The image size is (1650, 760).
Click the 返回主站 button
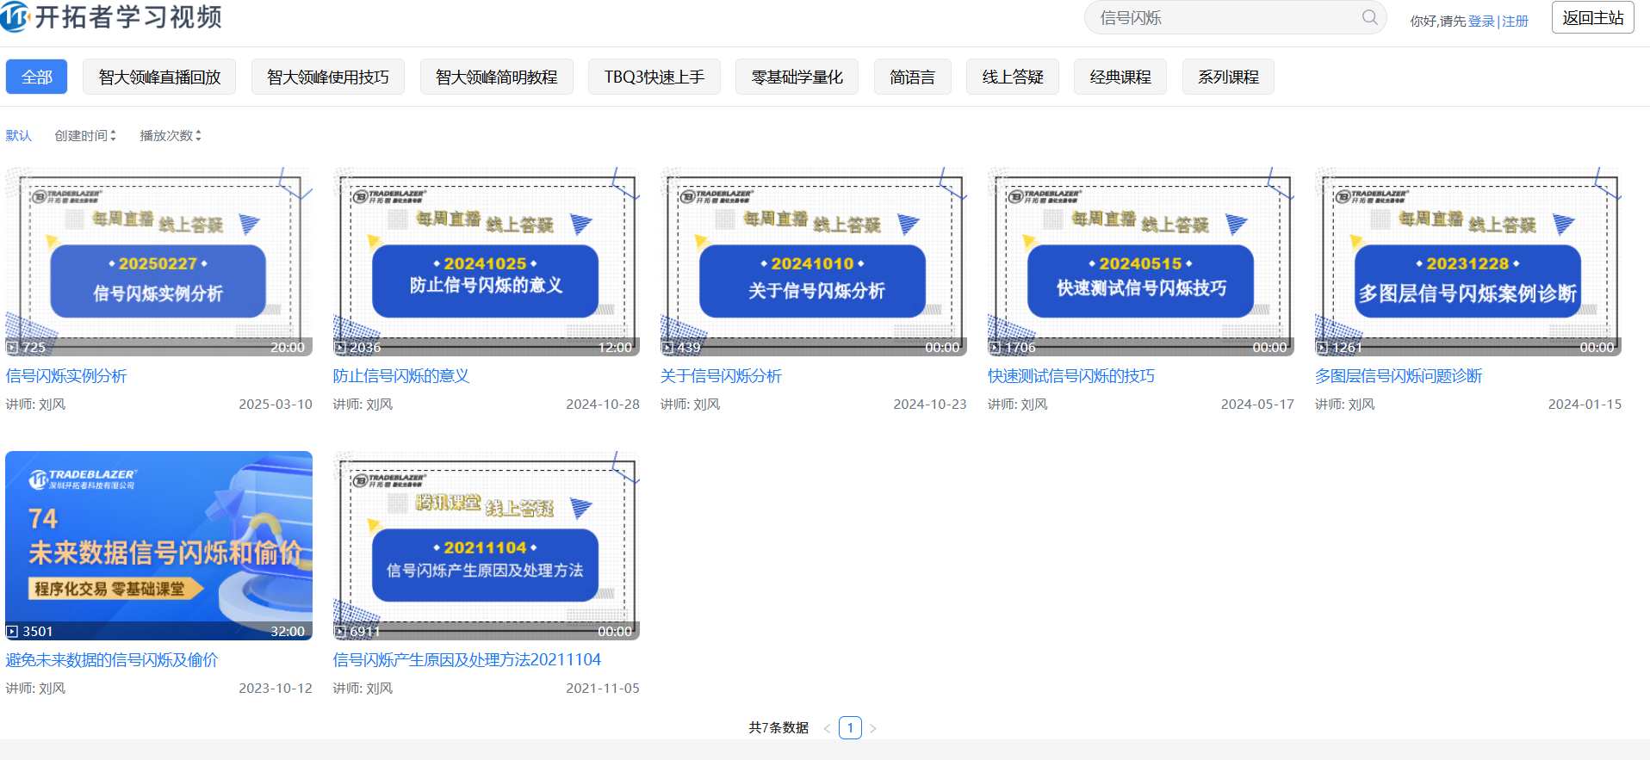pos(1592,17)
